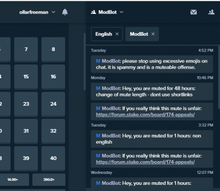The width and height of the screenshot is (220, 191).
Task: Click the 10:46 PM timestamp
Action: click(205, 78)
